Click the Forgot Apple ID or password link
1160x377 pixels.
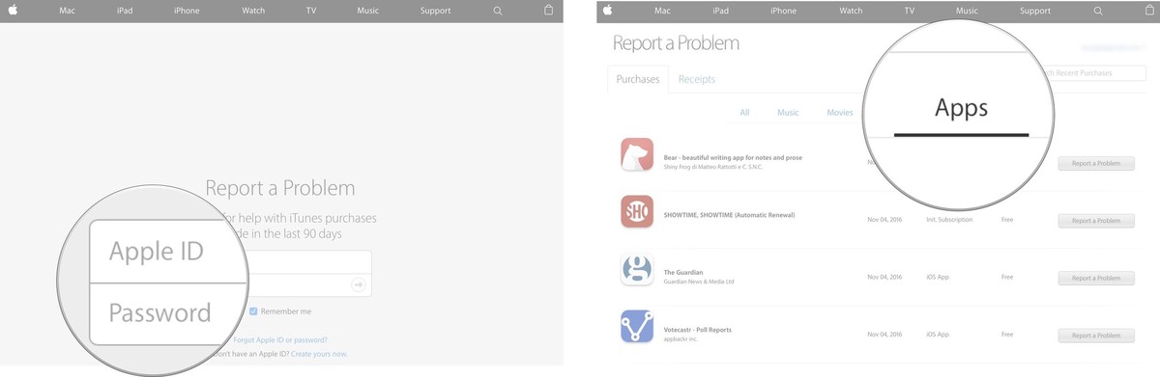click(280, 340)
